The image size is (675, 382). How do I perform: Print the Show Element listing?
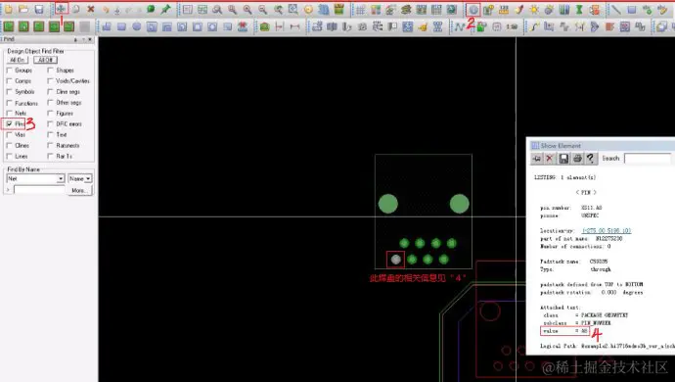[577, 159]
